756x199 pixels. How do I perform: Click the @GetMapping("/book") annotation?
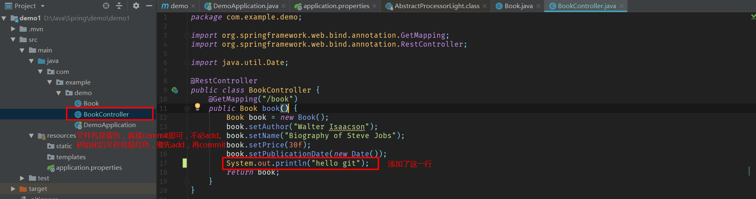click(x=253, y=99)
